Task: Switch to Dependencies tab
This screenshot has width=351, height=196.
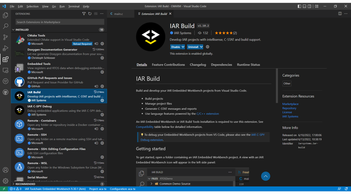Action: coord(222,65)
